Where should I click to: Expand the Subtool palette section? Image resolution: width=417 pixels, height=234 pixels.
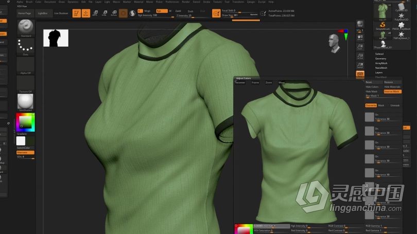tap(379, 54)
